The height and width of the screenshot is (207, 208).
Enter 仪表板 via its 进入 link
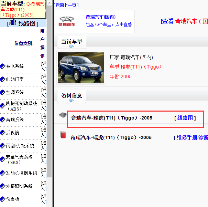[44, 199]
